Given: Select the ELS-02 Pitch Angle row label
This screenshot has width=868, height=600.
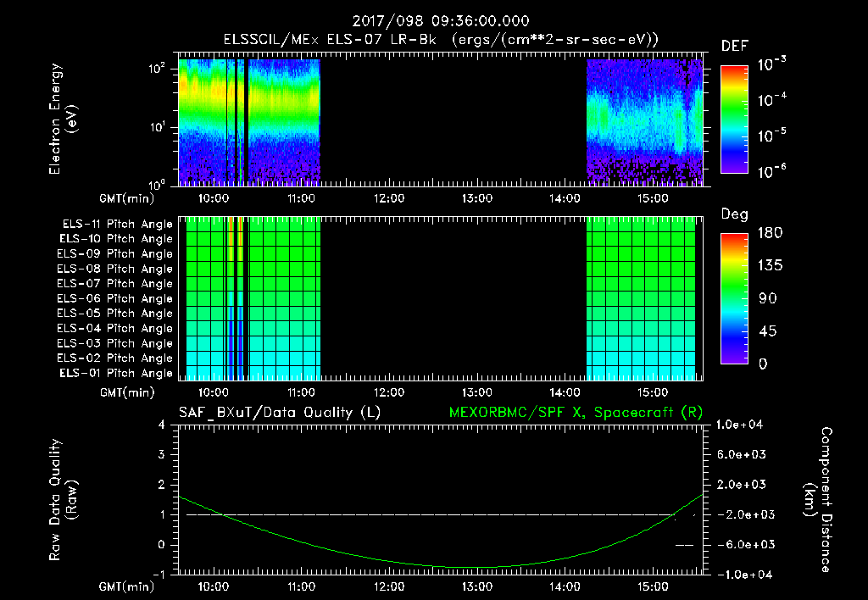Looking at the screenshot, I should point(114,358).
